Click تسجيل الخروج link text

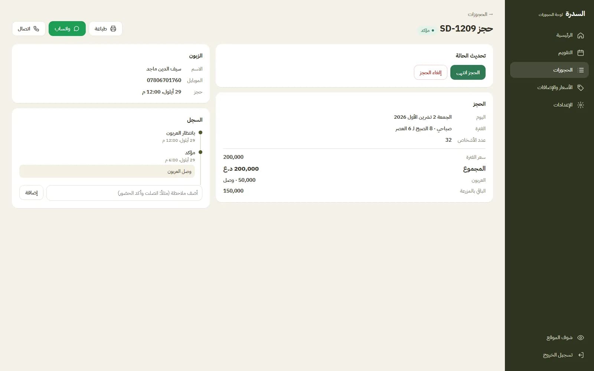coord(558,355)
